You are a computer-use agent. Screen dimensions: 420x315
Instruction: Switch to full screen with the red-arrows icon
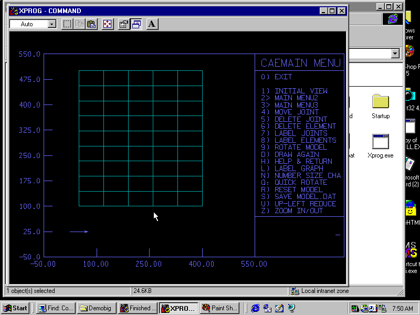coord(108,24)
